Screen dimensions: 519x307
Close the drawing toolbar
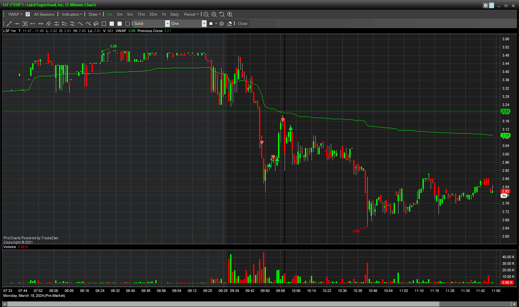click(243, 24)
